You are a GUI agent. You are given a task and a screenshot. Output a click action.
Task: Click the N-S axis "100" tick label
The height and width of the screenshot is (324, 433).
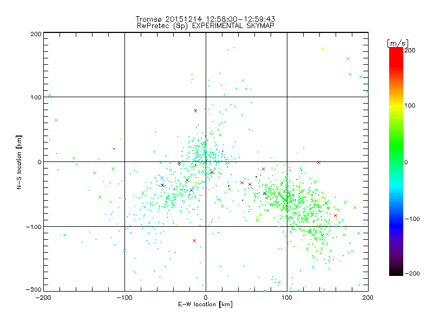[x=36, y=97]
